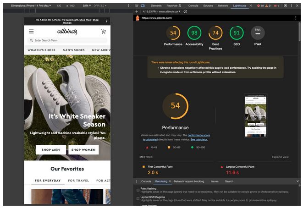This screenshot has height=208, width=303.
Task: Select FOR EVERYDAY favorites tab
Action: 48,181
